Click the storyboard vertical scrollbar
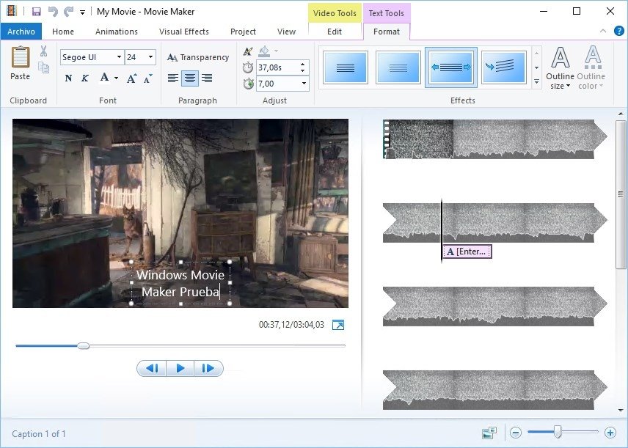 (621, 195)
